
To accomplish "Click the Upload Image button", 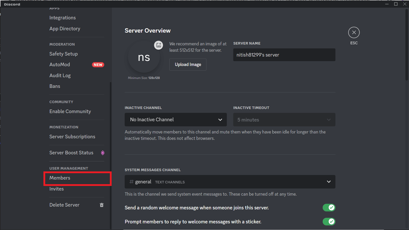I will pos(188,64).
